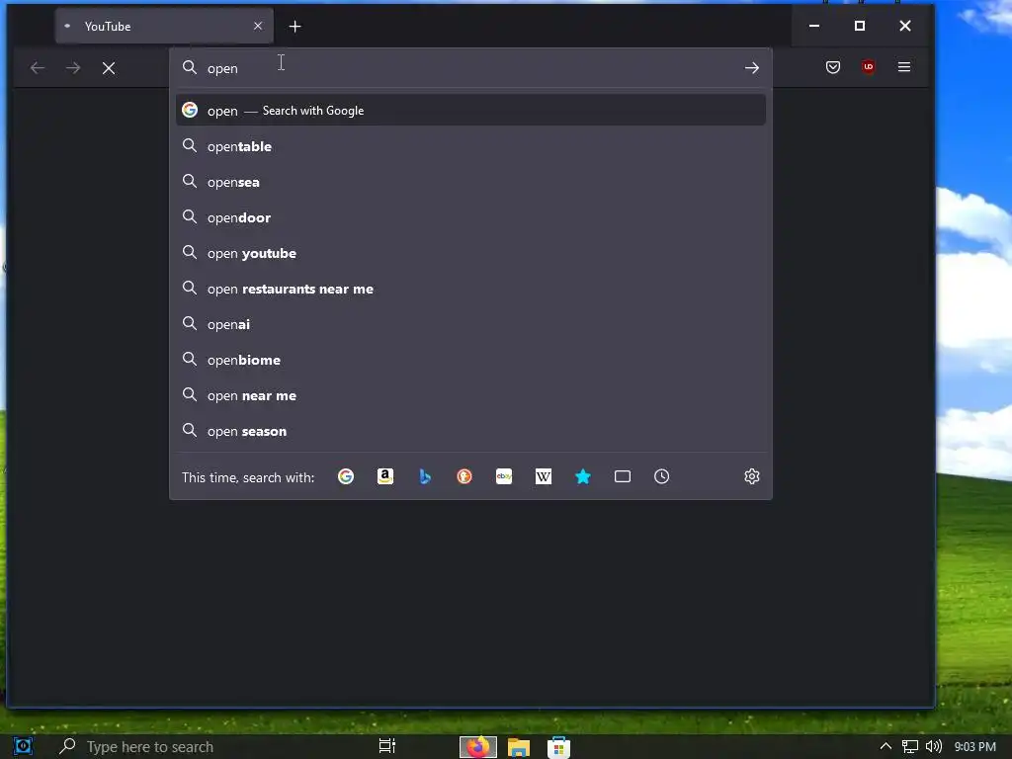Select the 'opendoor' suggestion

coord(470,217)
